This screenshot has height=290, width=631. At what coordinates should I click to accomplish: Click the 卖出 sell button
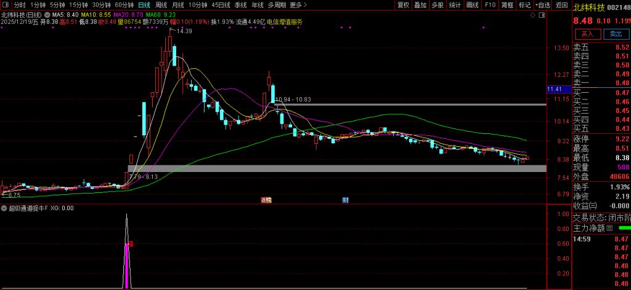[x=616, y=34]
